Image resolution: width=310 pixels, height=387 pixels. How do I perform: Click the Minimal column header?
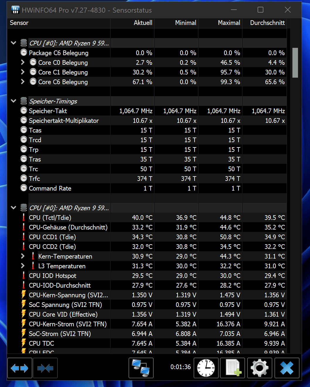pos(176,23)
